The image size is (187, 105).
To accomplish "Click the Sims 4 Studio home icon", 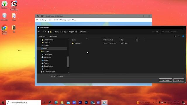I will [38, 16].
